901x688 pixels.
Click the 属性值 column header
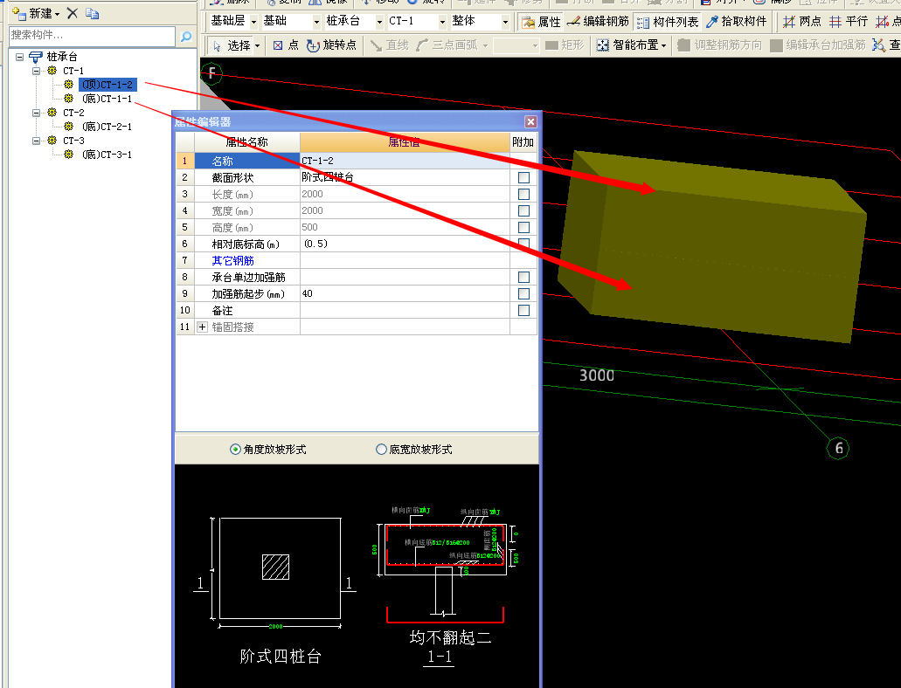point(405,141)
